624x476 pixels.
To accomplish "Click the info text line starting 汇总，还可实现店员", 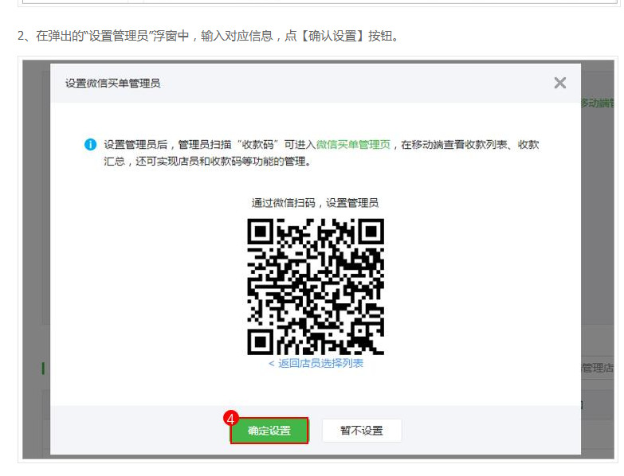I will tap(207, 162).
